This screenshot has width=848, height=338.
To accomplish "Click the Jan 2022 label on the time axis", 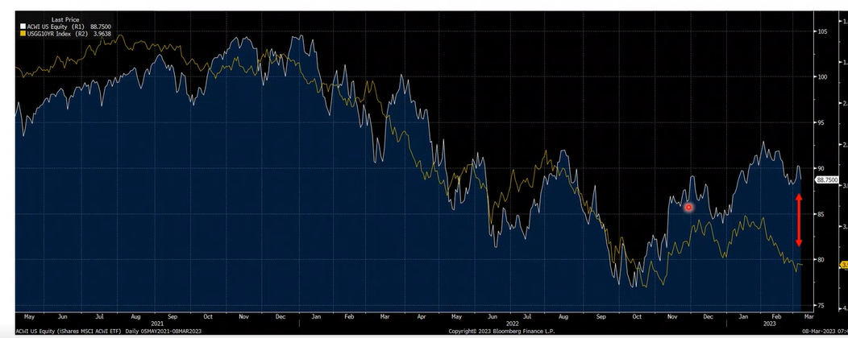I will (x=316, y=316).
